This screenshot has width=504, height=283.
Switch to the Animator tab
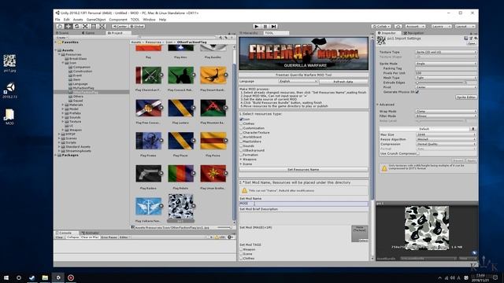click(x=91, y=233)
